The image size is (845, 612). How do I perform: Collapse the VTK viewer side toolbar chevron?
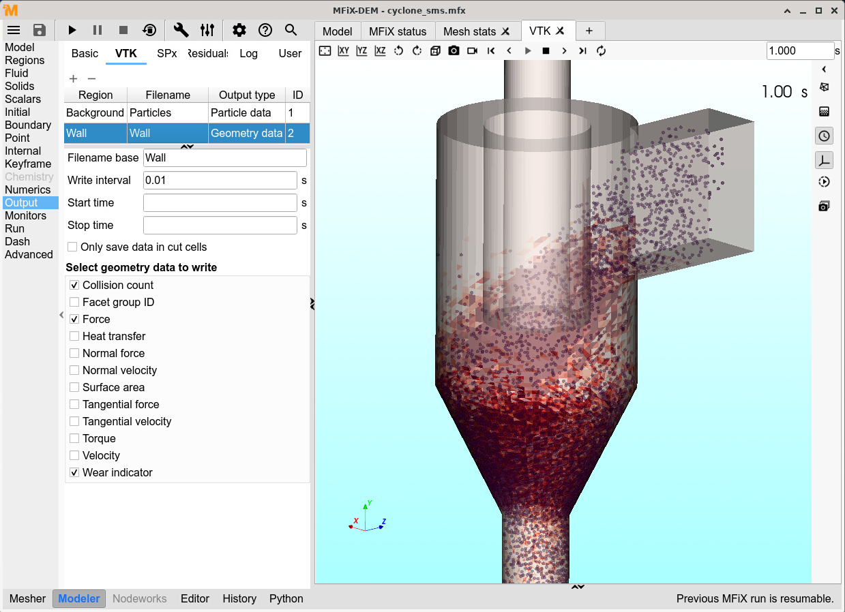(824, 70)
